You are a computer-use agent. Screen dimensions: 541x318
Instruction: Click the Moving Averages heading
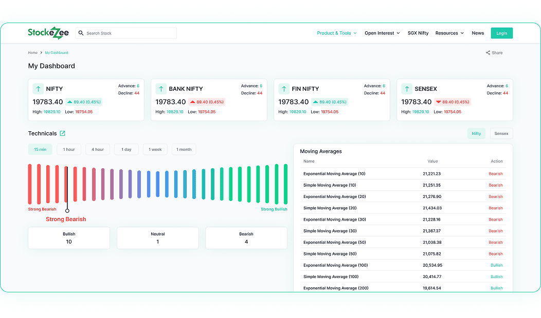coord(321,151)
